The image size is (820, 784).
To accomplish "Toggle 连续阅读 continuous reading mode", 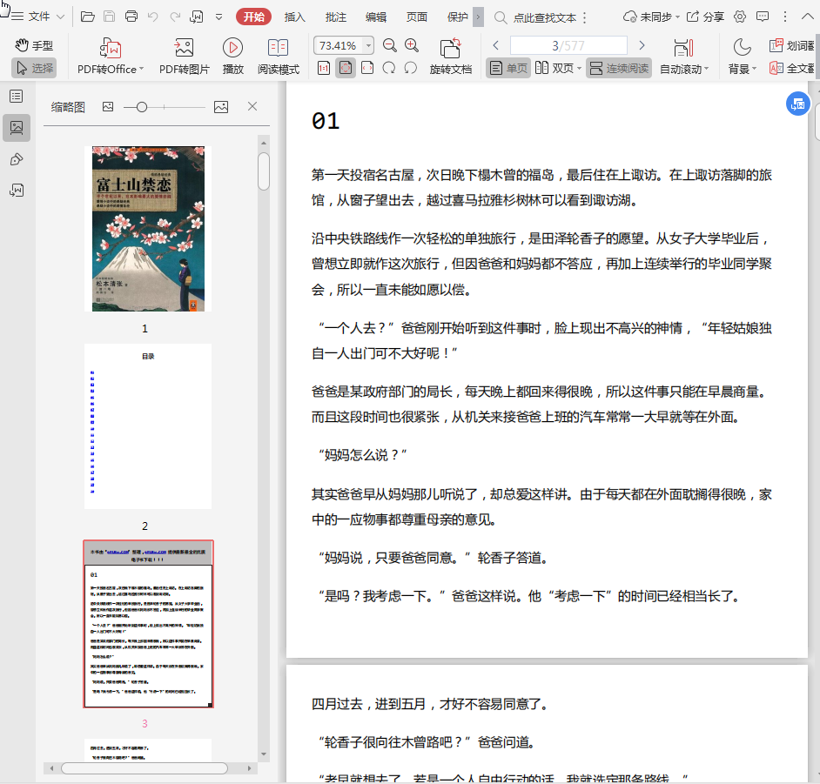I will (x=619, y=68).
